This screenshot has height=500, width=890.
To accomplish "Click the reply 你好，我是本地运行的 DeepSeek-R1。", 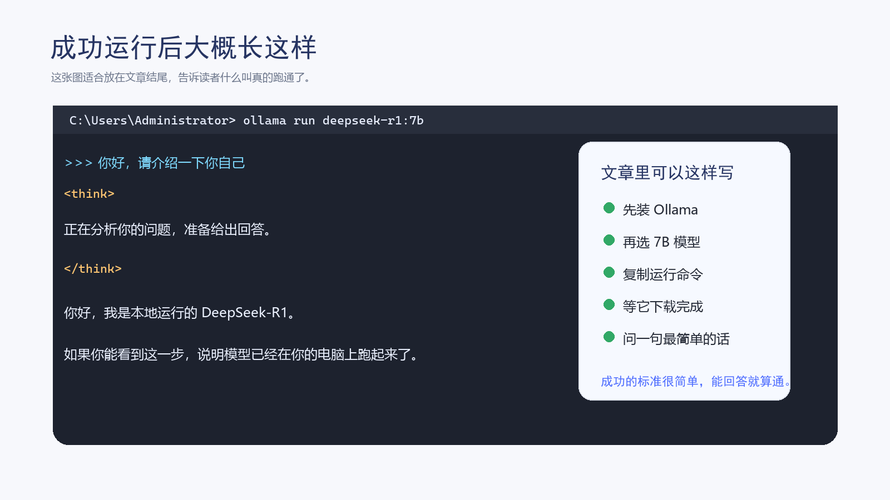I will point(180,313).
